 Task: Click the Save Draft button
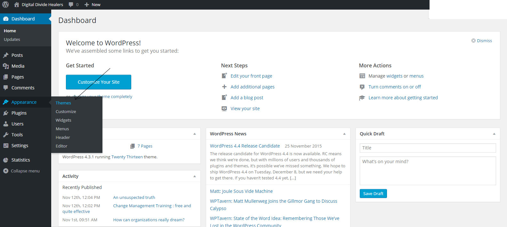(373, 193)
